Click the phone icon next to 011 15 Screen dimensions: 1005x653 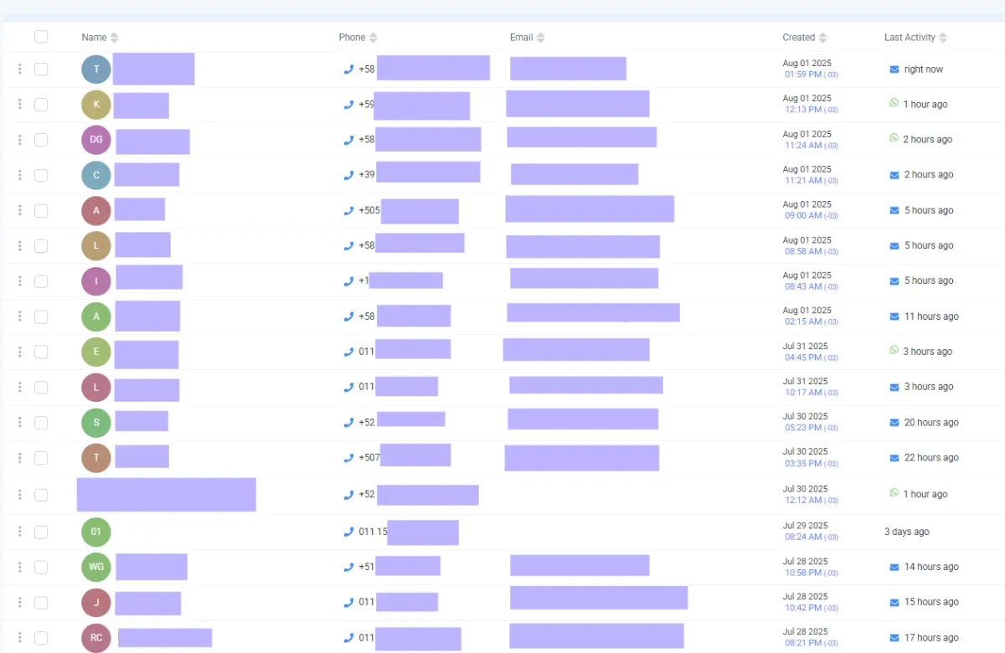[x=348, y=532]
